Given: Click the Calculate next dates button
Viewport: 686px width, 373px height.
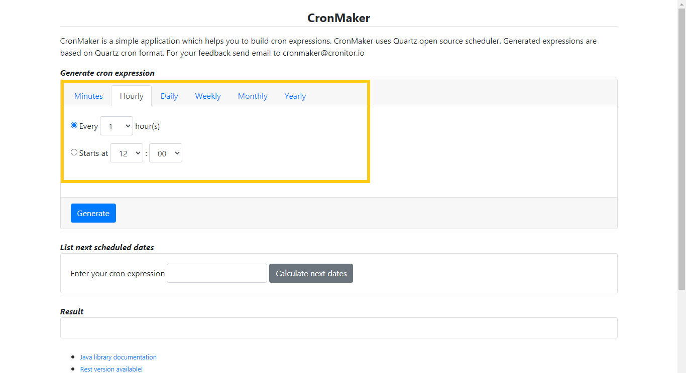Looking at the screenshot, I should 310,273.
